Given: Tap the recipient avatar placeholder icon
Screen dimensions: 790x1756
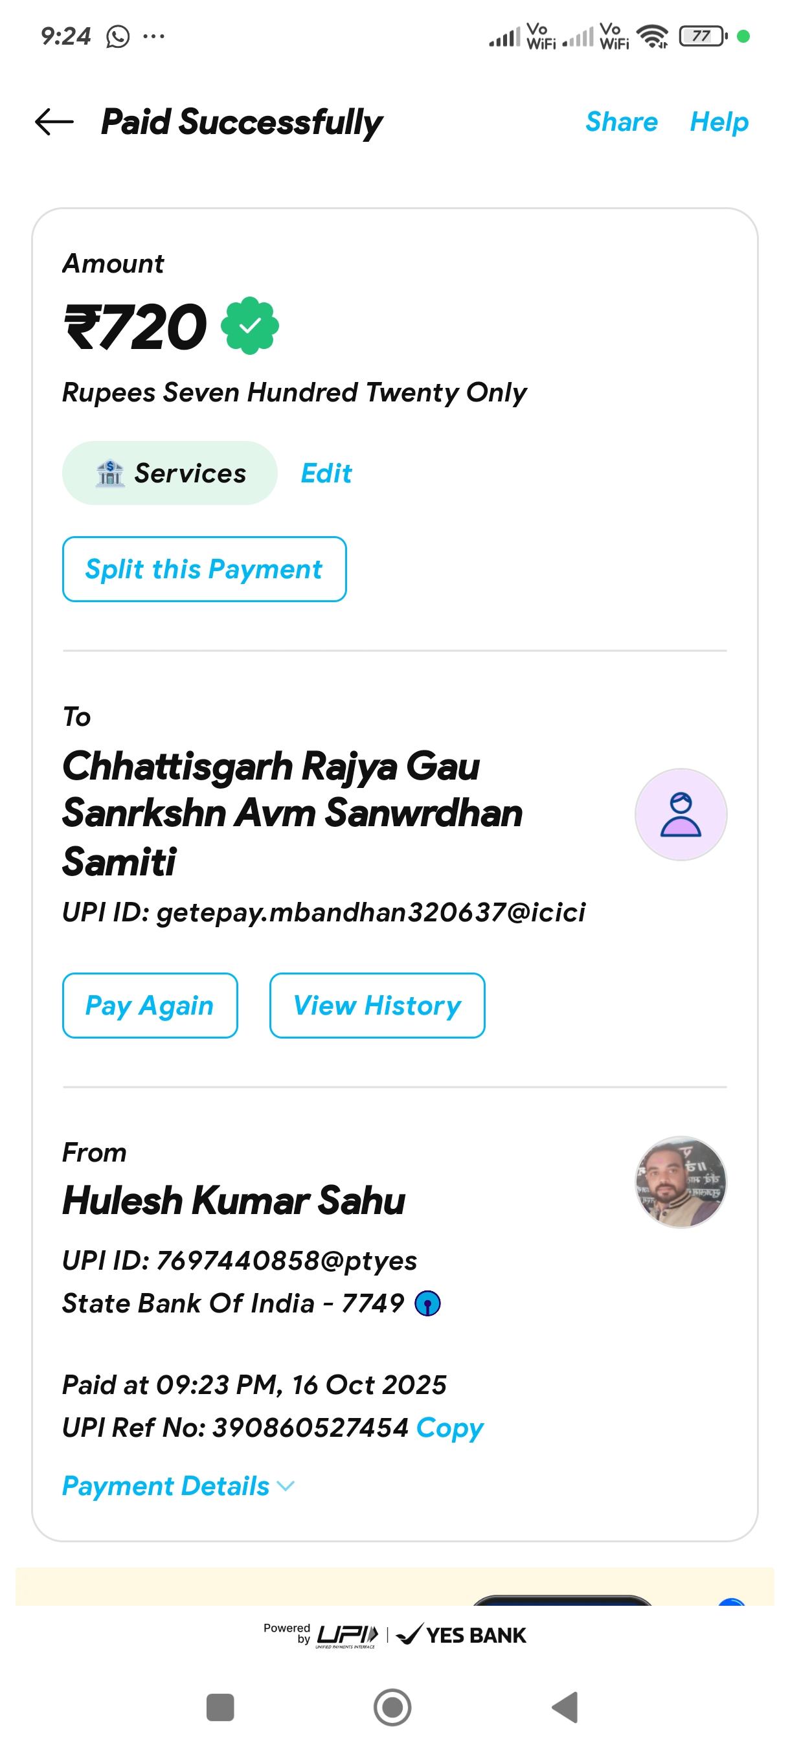Looking at the screenshot, I should [681, 815].
